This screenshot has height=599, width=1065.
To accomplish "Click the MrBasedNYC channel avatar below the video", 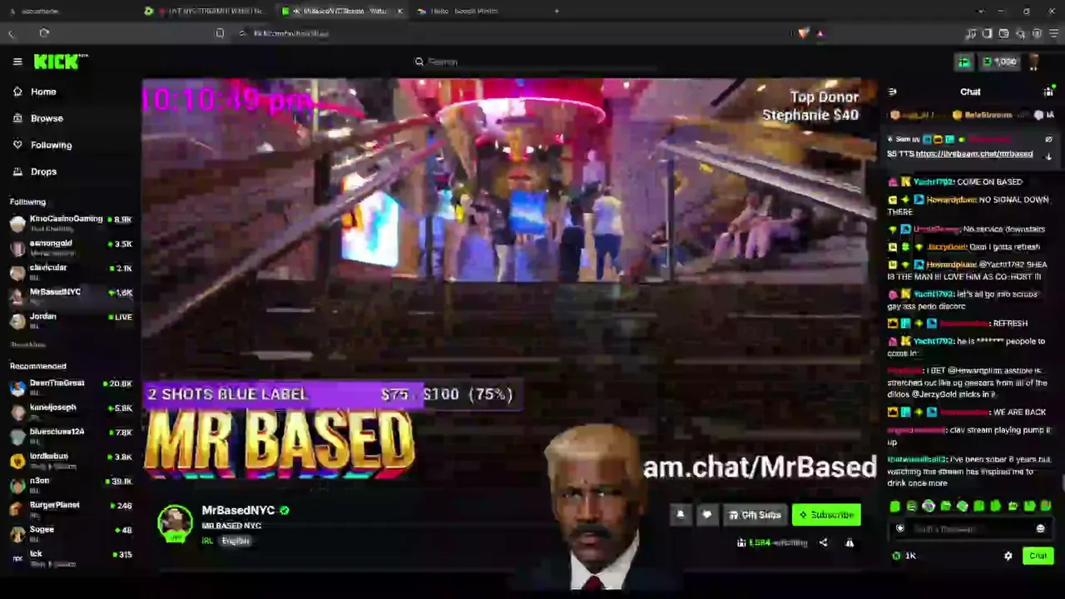I will (175, 522).
